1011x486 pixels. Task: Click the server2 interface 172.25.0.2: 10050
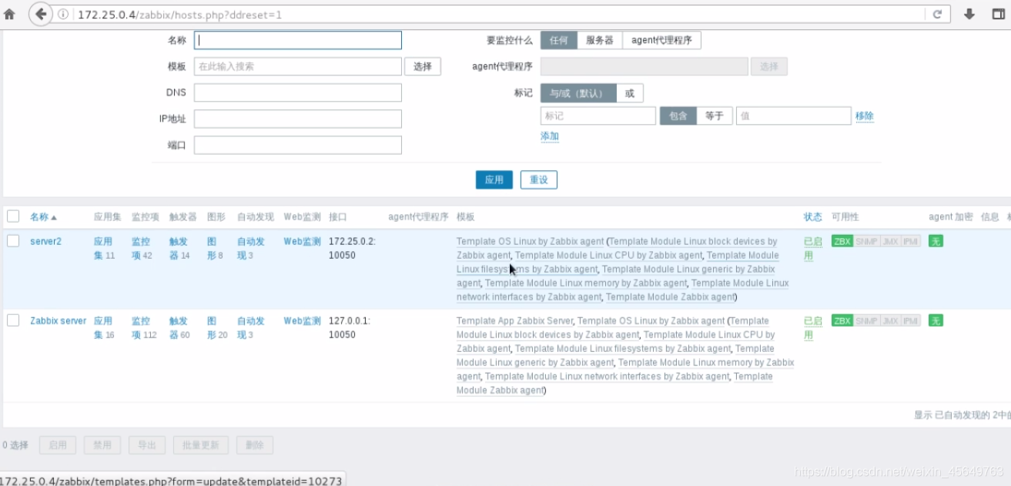352,248
